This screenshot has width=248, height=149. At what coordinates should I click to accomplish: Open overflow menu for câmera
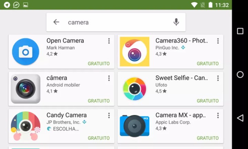109,78
